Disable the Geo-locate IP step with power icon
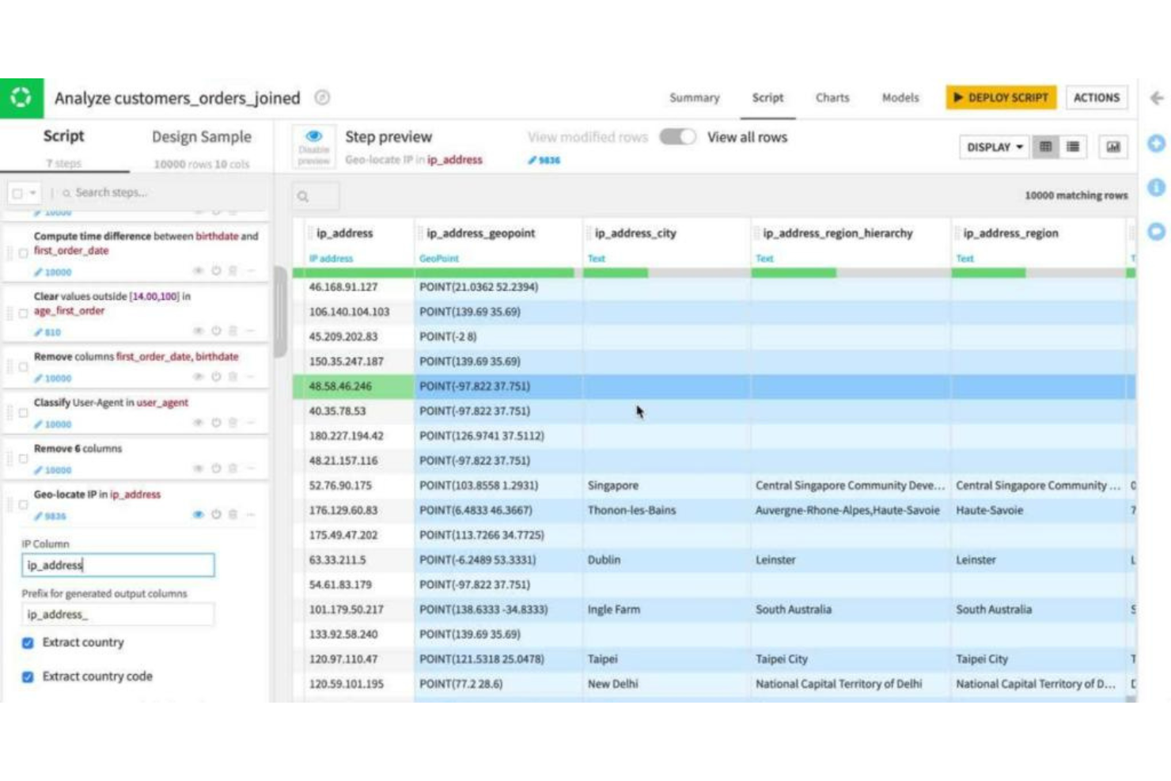Screen dimensions: 1171x781 (216, 514)
